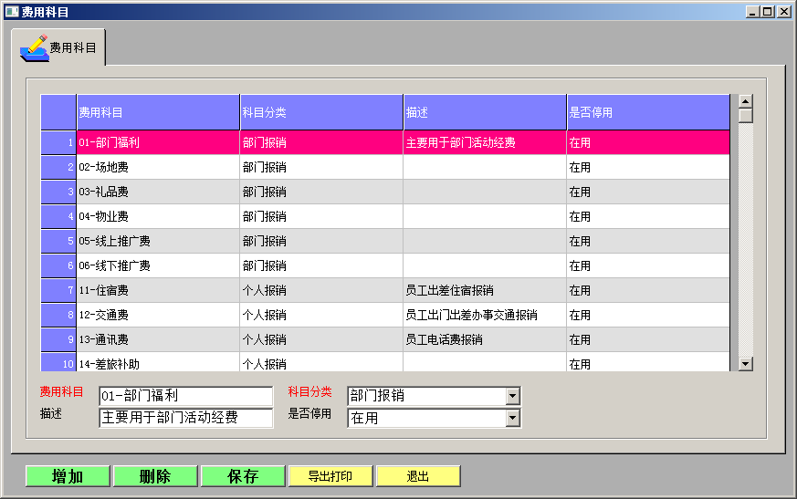Expand the 科目分类 dropdown arrow
The height and width of the screenshot is (499, 797).
(x=513, y=396)
